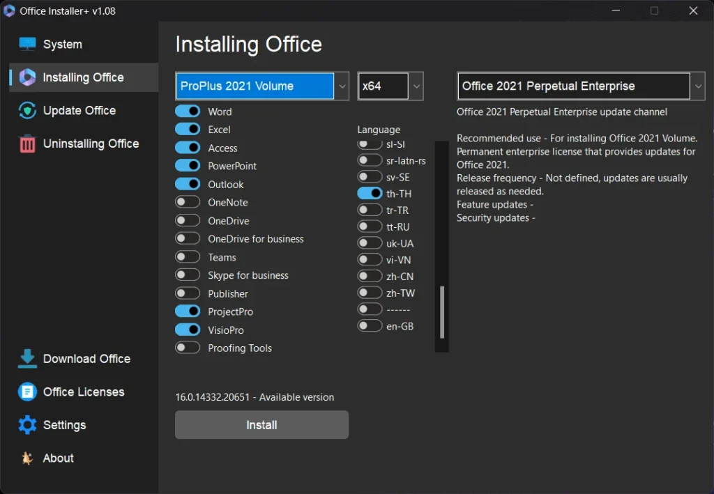
Task: Click the System monitor icon in sidebar
Action: pos(27,44)
